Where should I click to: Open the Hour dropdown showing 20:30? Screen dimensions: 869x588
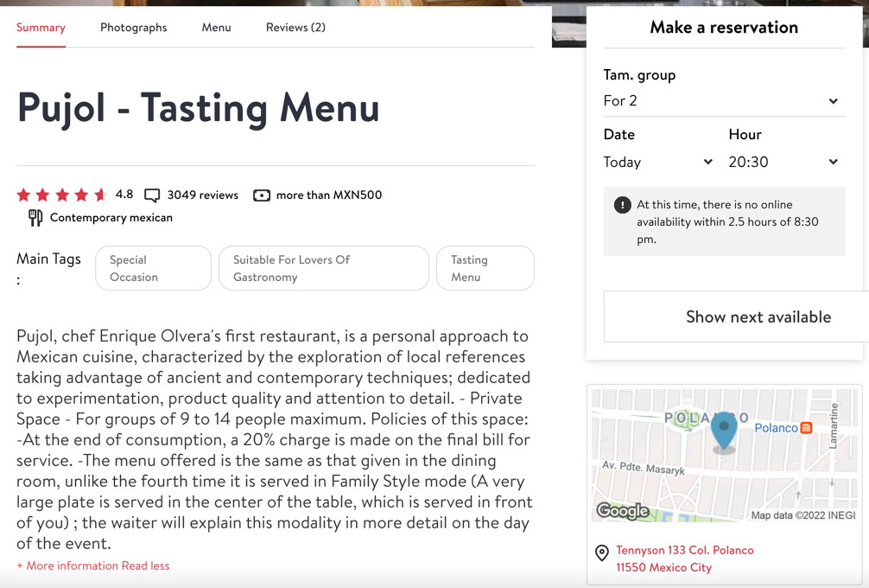[783, 162]
